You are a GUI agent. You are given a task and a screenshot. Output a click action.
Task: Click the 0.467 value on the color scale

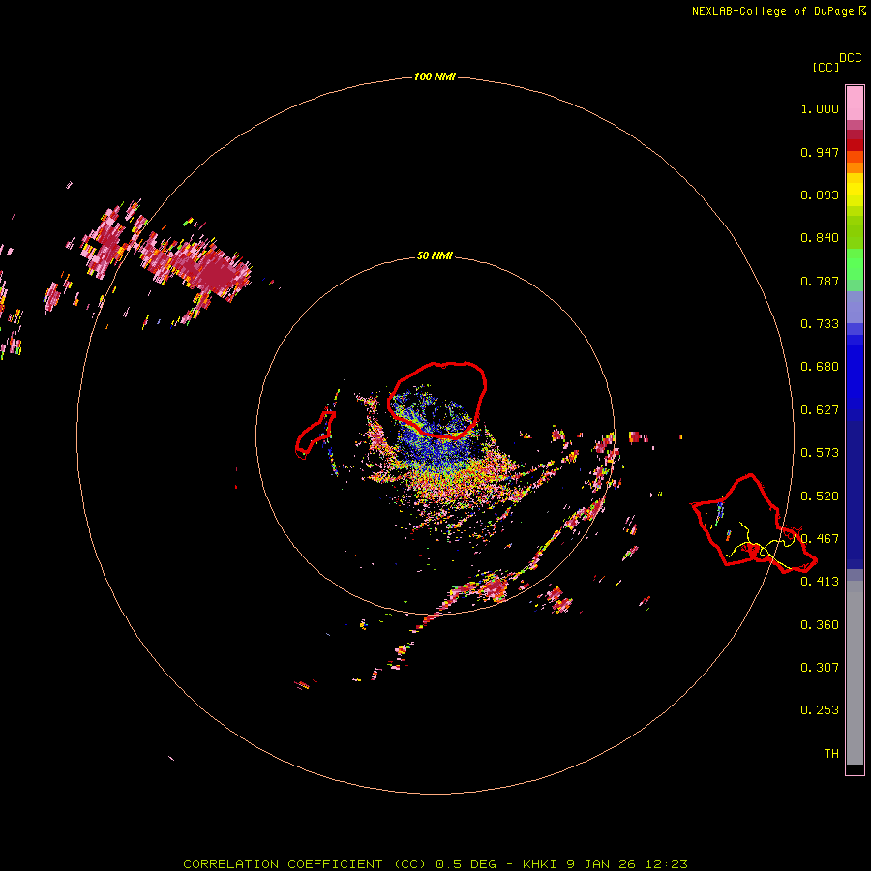click(820, 539)
